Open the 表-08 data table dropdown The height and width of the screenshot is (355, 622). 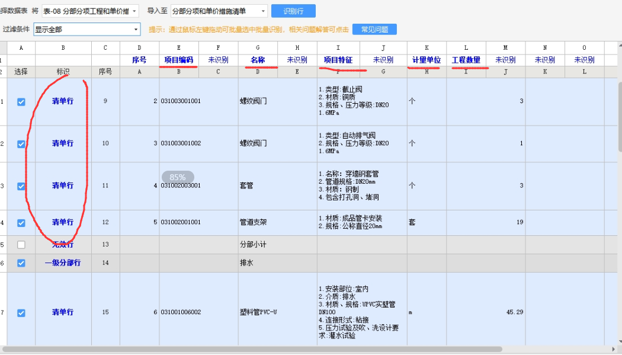pos(91,11)
